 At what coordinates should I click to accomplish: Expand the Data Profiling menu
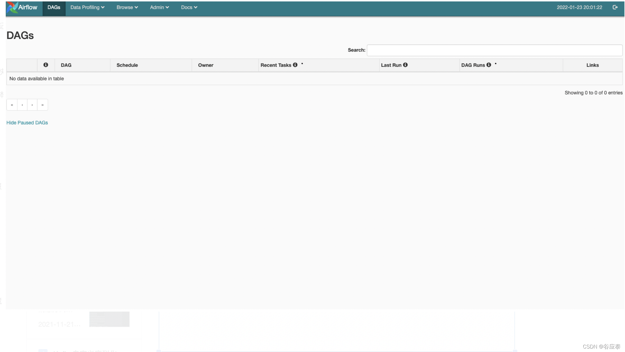tap(87, 7)
